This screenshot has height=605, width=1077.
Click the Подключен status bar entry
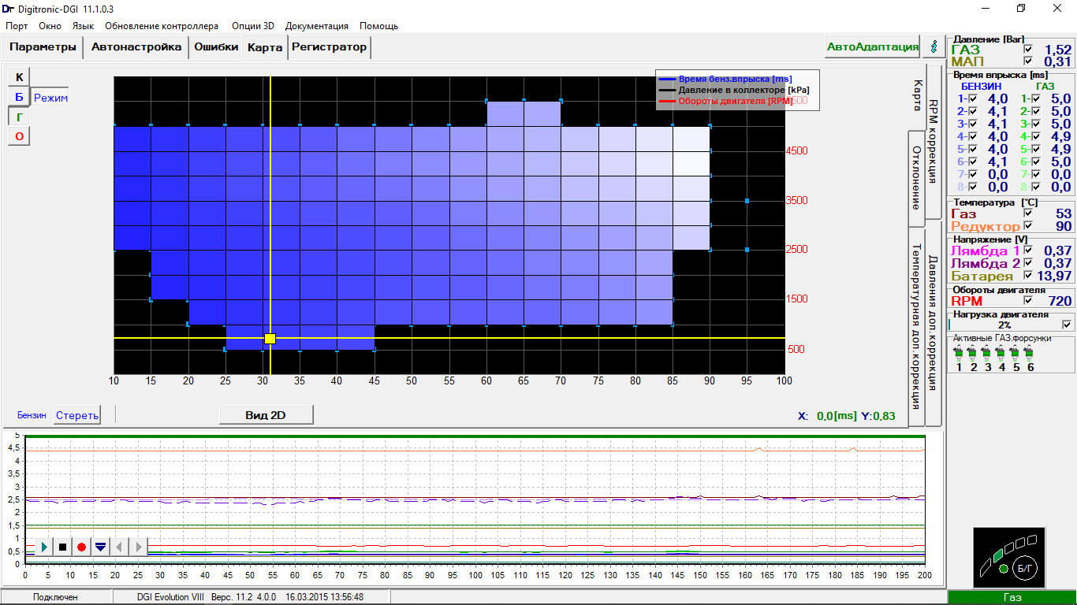tap(55, 597)
